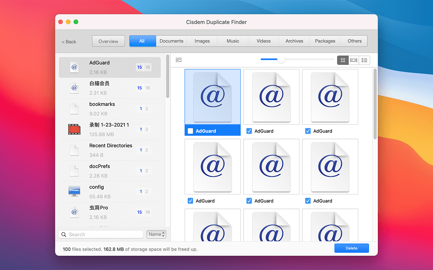
Task: Click the config monitor icon
Action: click(x=74, y=192)
